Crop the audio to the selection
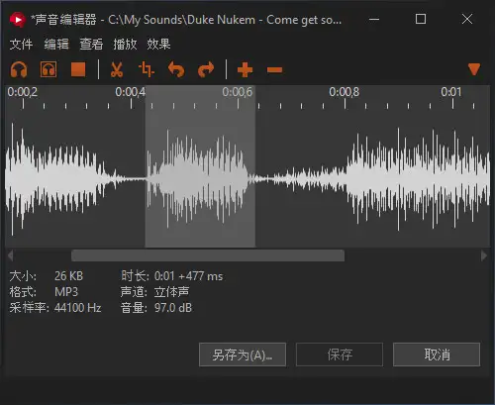Viewport: 495px width, 405px height. tap(147, 69)
